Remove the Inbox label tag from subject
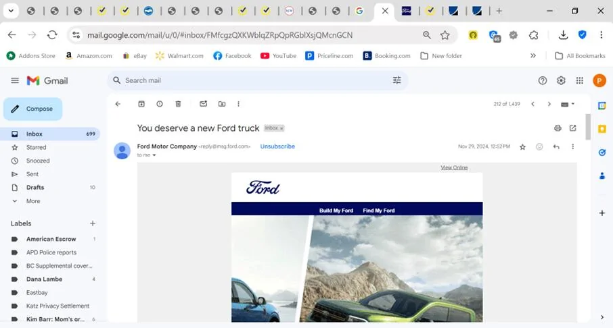The height and width of the screenshot is (328, 613). pos(281,128)
